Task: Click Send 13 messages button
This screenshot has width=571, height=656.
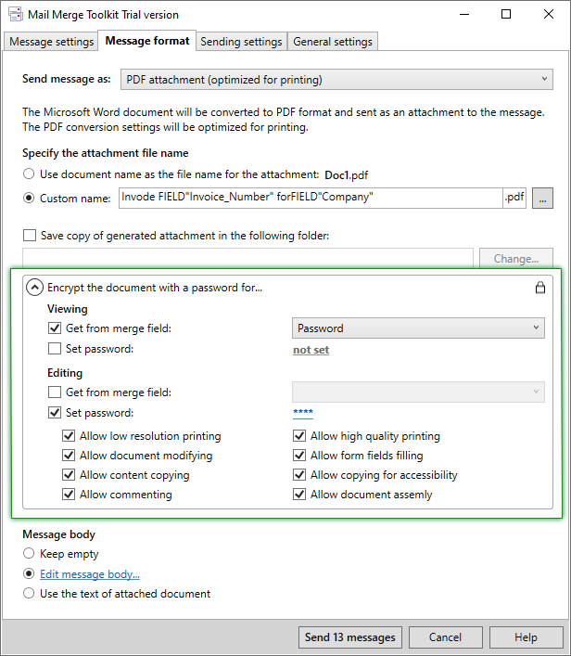Action: click(349, 637)
